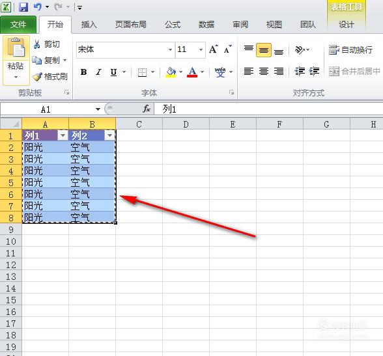The width and height of the screenshot is (383, 356).
Task: Click the text orientation icon
Action: coord(300,49)
